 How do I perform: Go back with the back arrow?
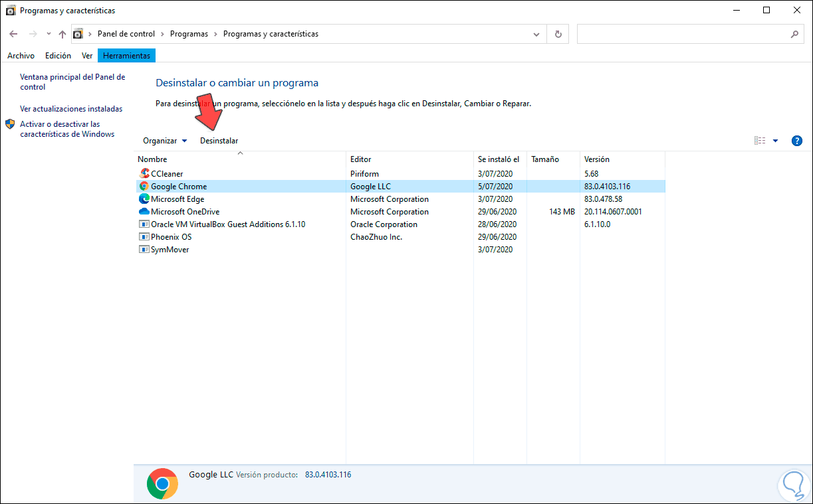(x=14, y=34)
